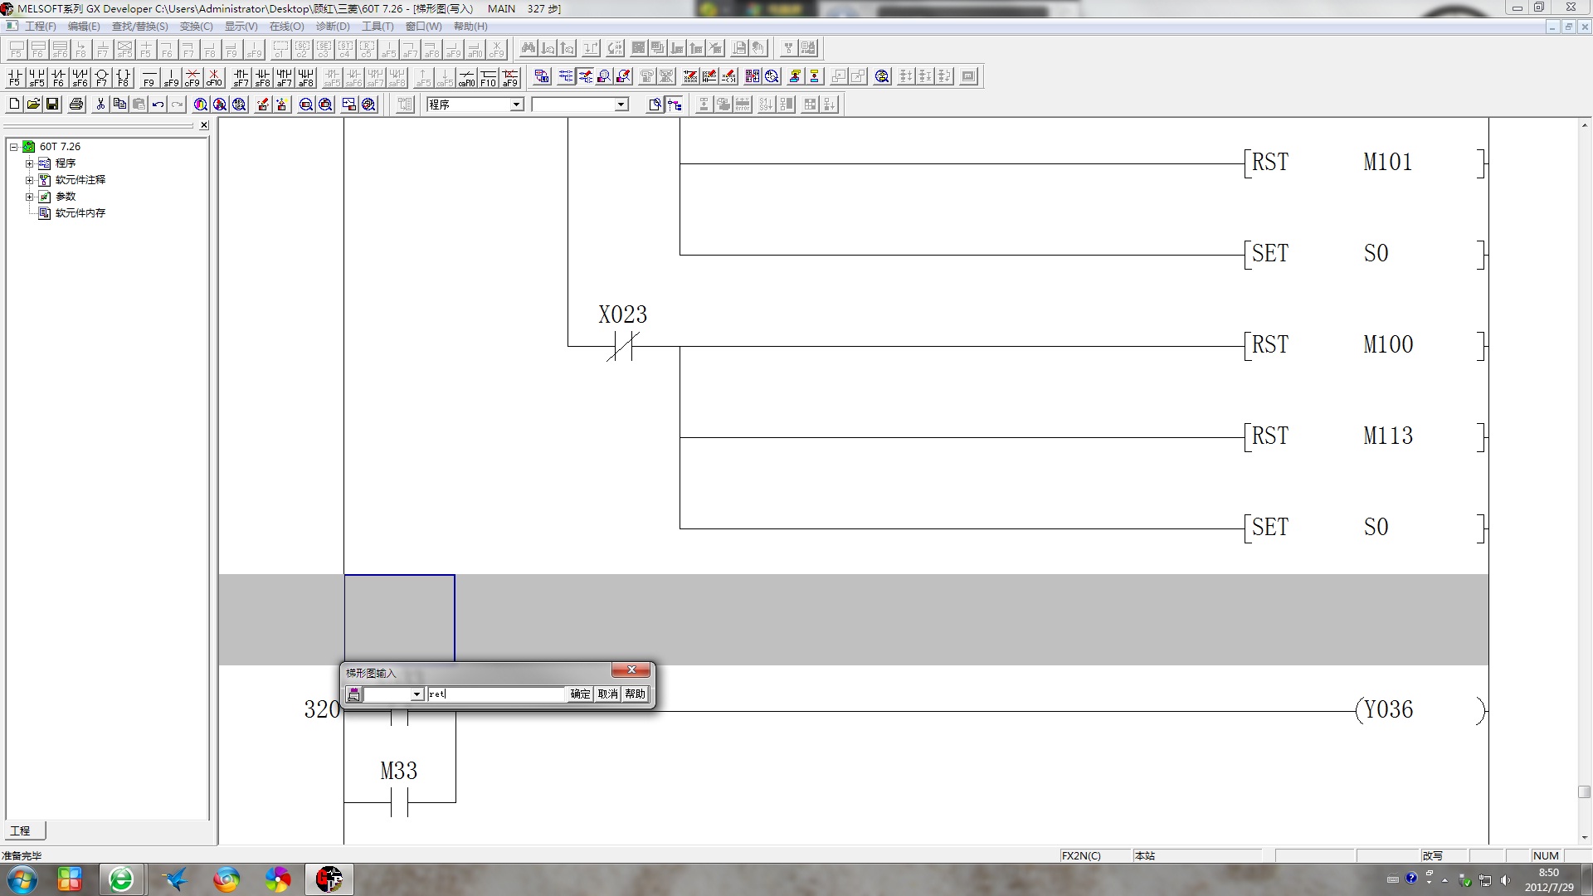Click the application instruction F8 bracket tool
The width and height of the screenshot is (1593, 896).
pyautogui.click(x=123, y=77)
